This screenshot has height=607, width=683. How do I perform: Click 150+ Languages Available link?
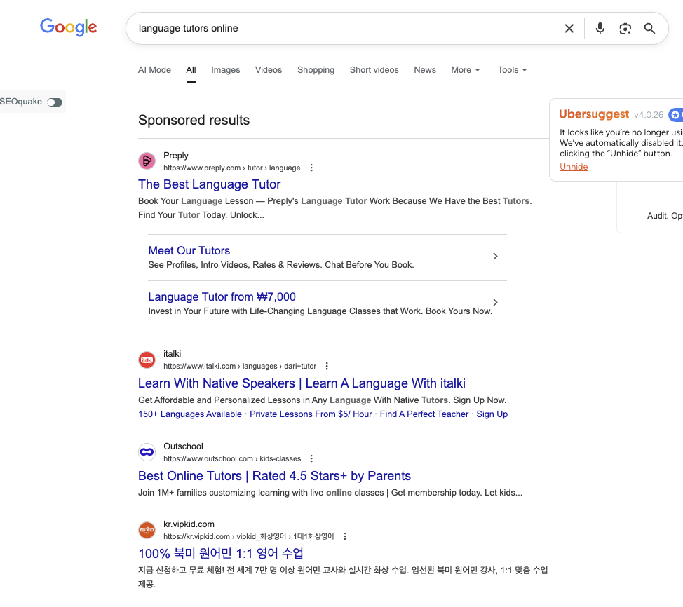point(190,414)
